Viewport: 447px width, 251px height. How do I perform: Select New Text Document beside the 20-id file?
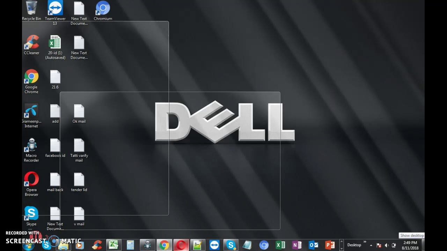79,47
